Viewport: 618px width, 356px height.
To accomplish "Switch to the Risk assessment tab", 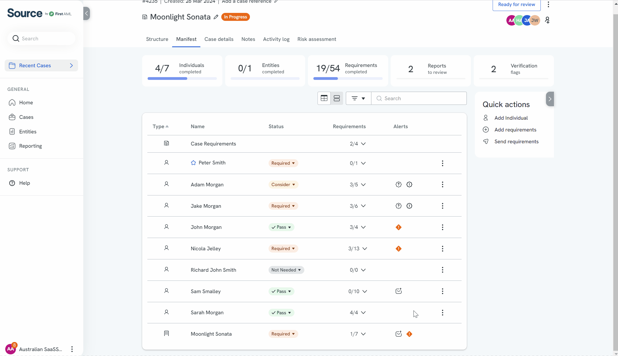I will 317,39.
